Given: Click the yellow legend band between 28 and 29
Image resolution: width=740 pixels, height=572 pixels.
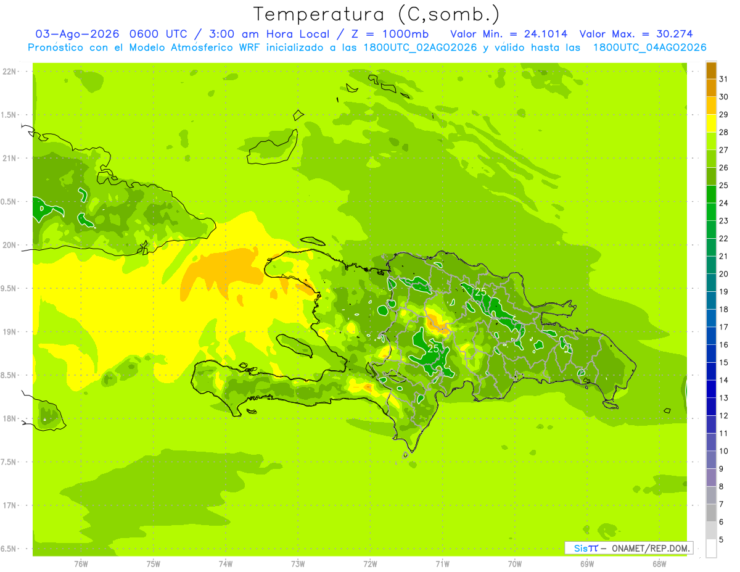Looking at the screenshot, I should (711, 123).
